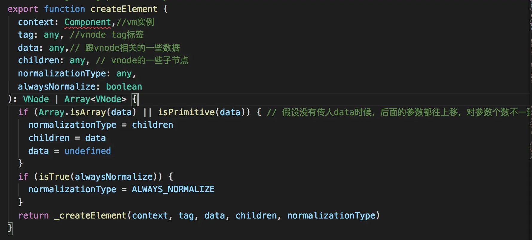Click the createElement function name in the declaration
532x240 pixels.
click(x=124, y=9)
